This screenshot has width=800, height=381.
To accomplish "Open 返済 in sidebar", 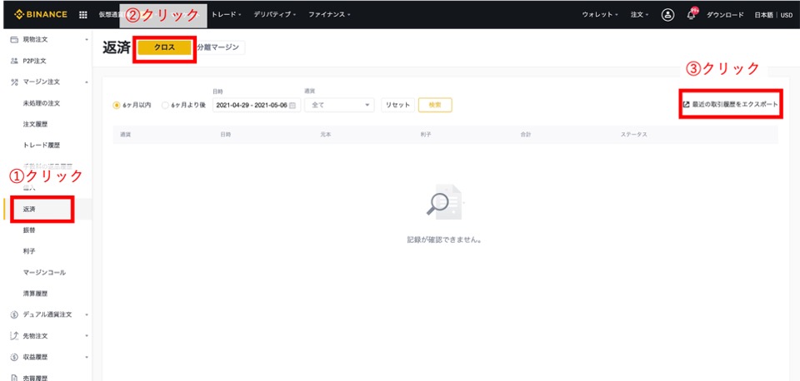I will tap(29, 209).
